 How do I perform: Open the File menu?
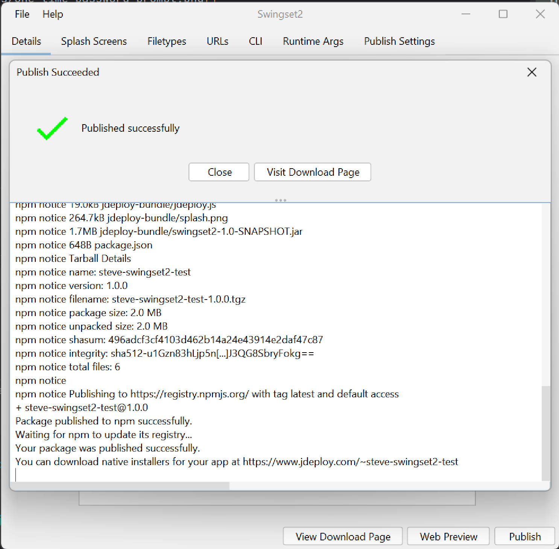21,14
